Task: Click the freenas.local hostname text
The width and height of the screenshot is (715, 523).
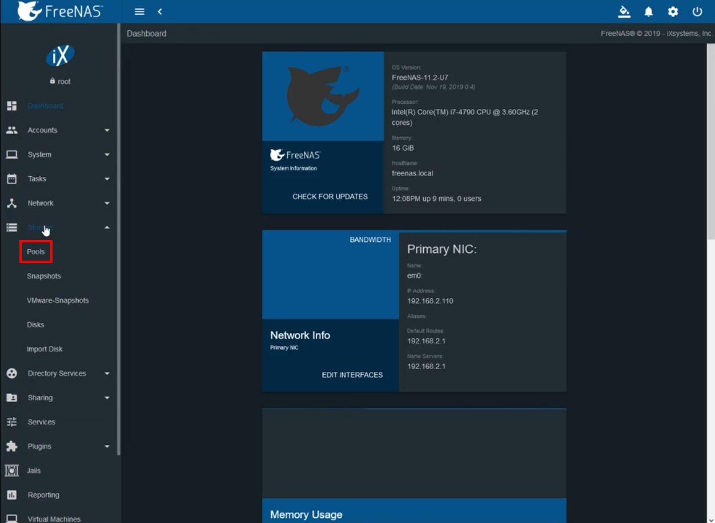Action: (x=412, y=173)
